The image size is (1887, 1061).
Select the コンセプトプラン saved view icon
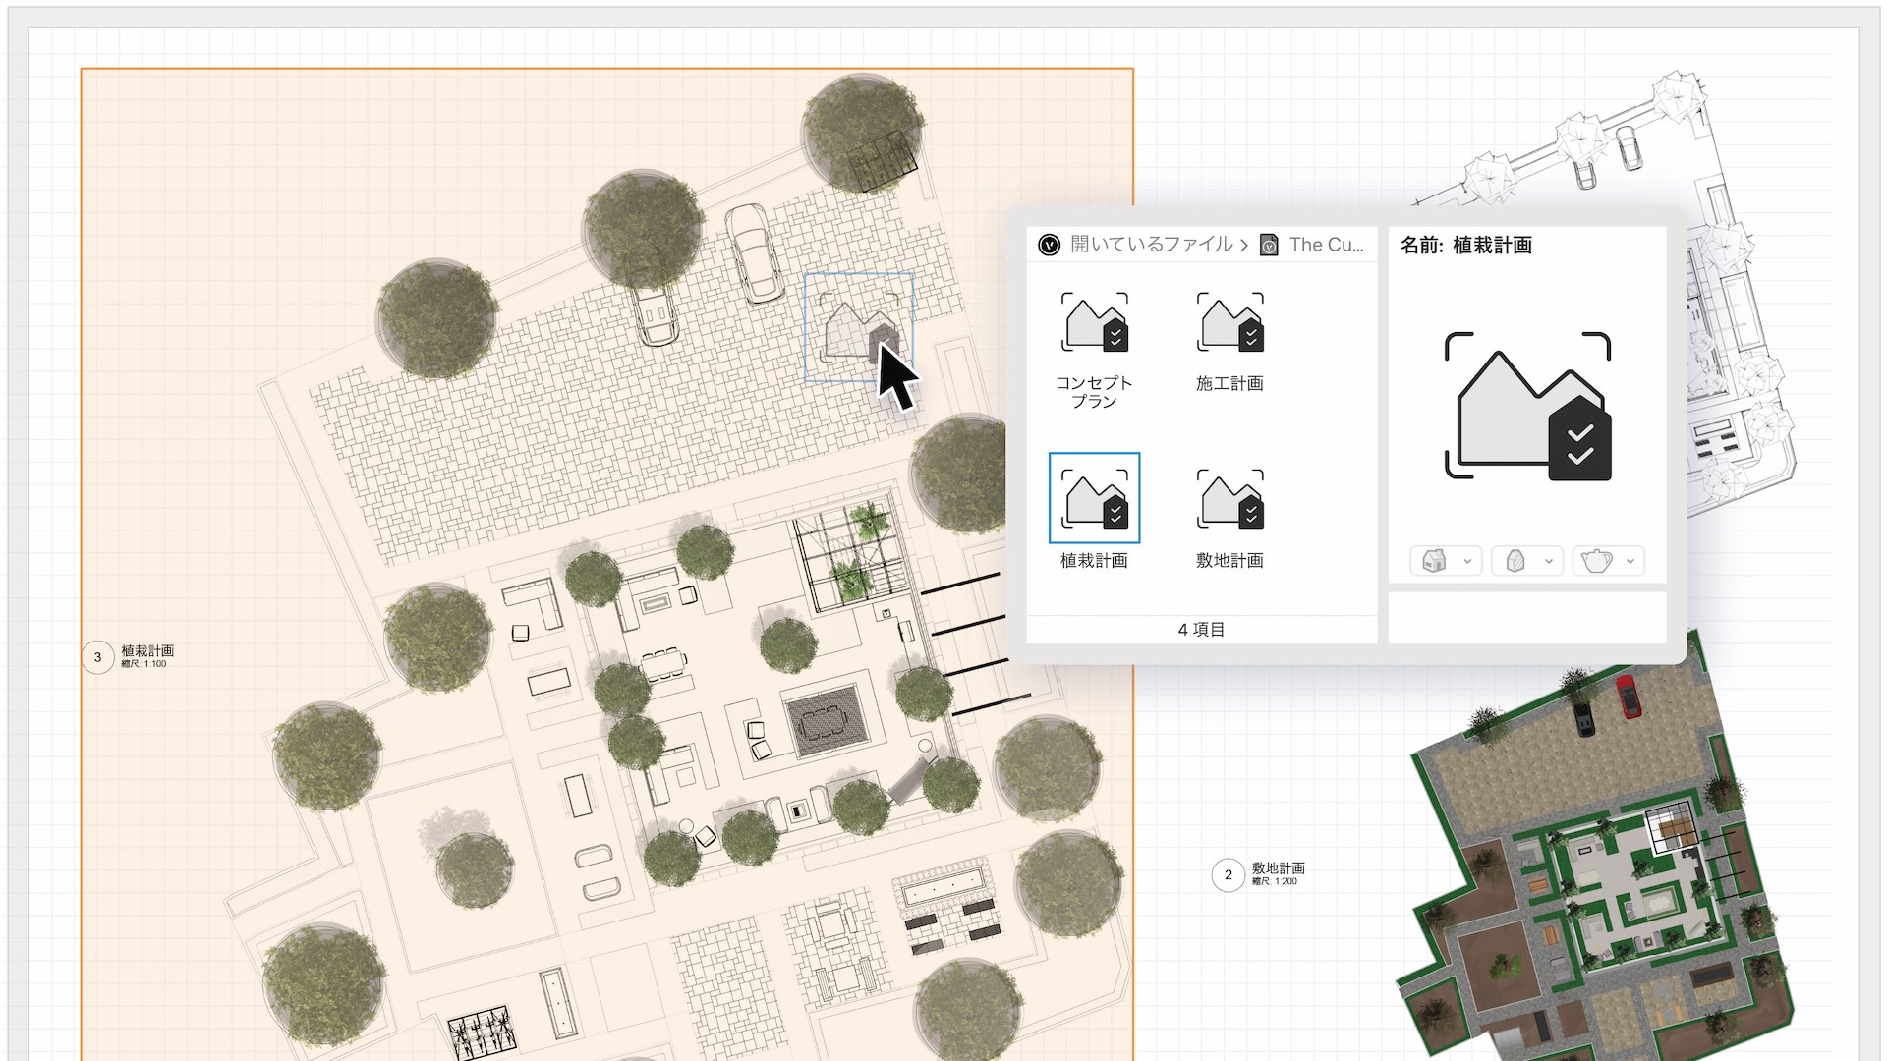(x=1094, y=322)
